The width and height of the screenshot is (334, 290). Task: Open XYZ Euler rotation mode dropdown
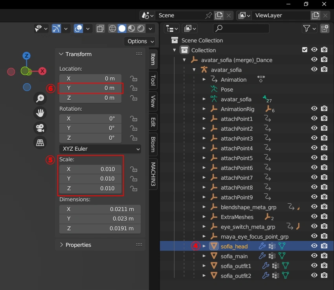(100, 149)
